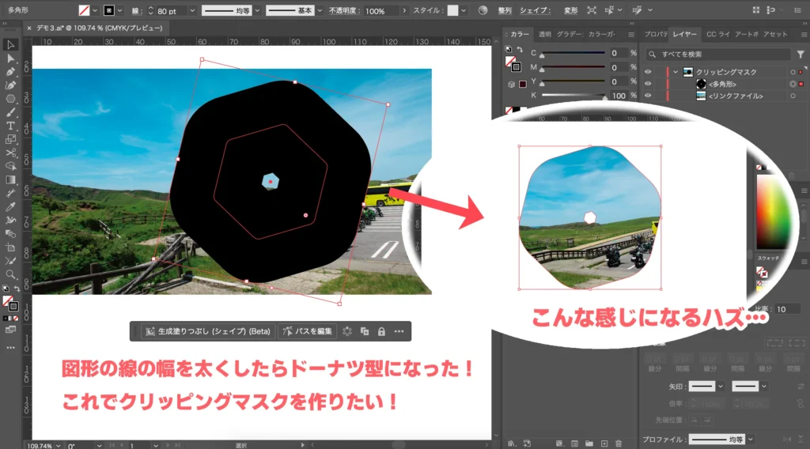Click the lock icon in contextual taskbar
810x449 pixels.
click(x=381, y=331)
